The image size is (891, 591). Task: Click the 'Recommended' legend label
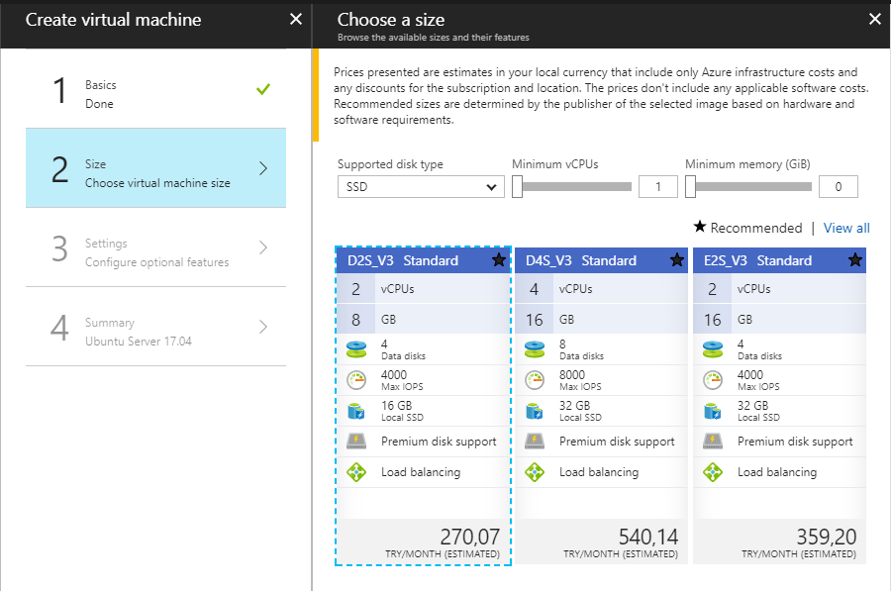756,228
